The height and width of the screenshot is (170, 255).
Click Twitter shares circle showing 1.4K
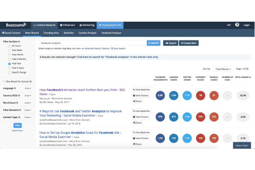pos(187,138)
